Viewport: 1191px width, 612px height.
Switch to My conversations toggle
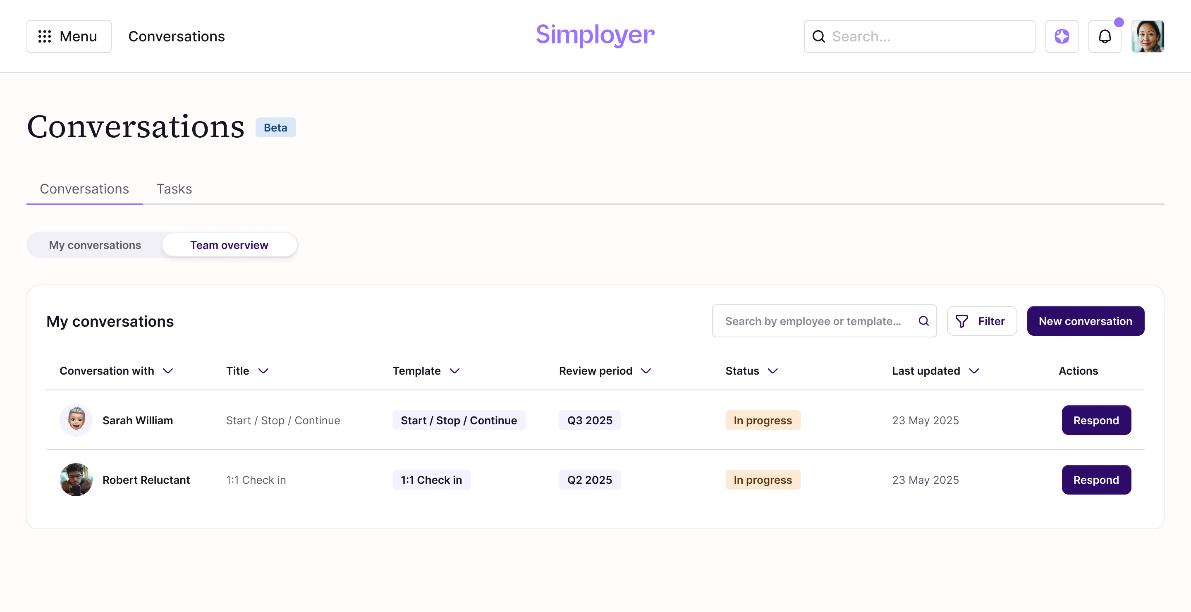click(95, 245)
